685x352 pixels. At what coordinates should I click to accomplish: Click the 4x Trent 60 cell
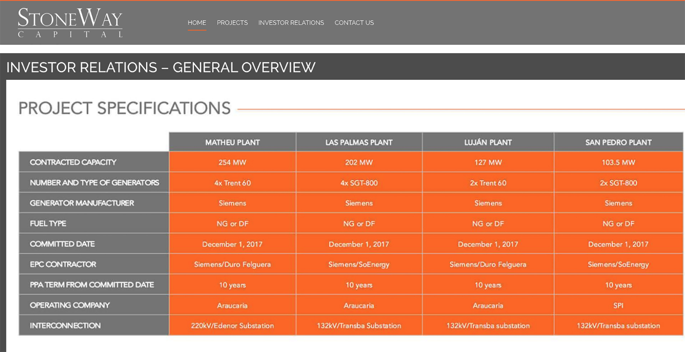(233, 183)
